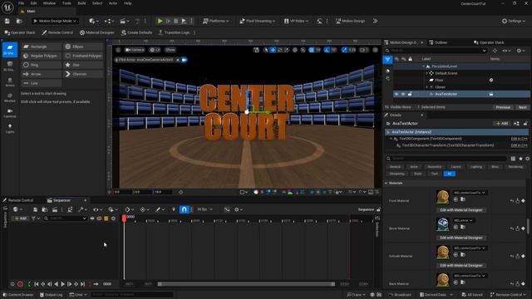The width and height of the screenshot is (532, 299).
Task: Open the Edit menu
Action: tap(33, 3)
